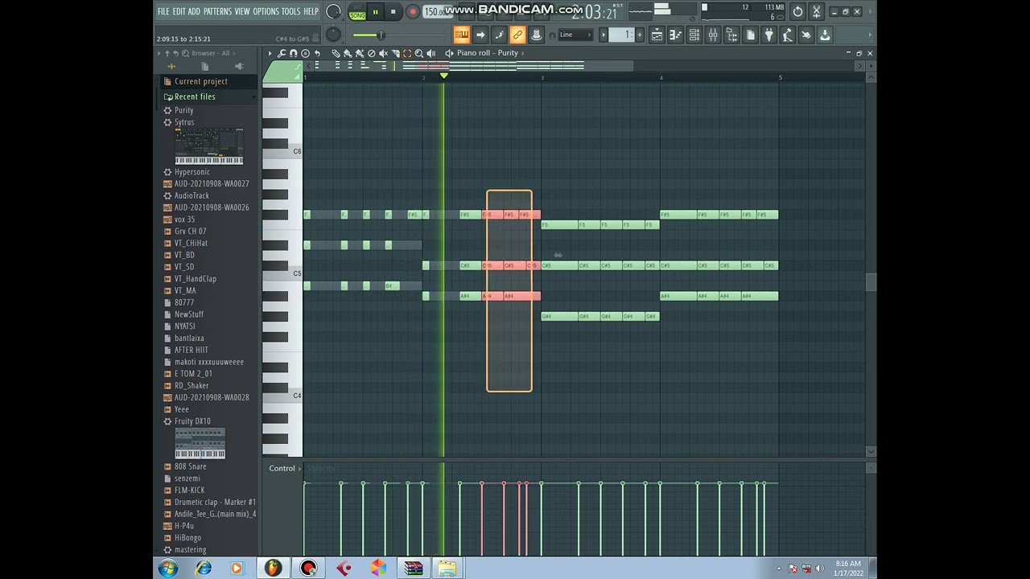This screenshot has width=1030, height=579.
Task: Open the ADD menu
Action: (194, 11)
